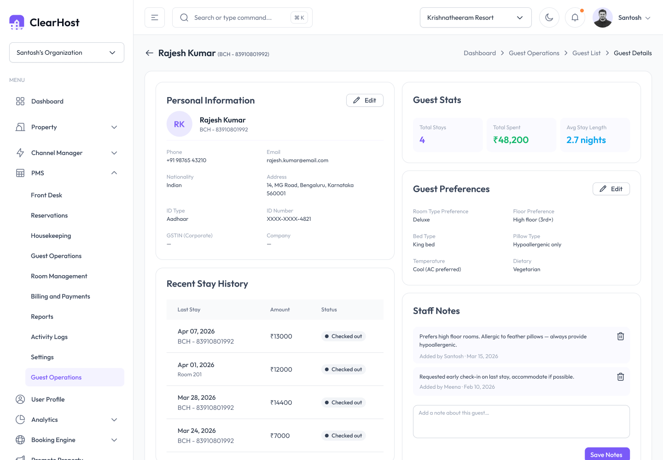This screenshot has height=460, width=663.
Task: Open the Santosh user menu chevron
Action: [648, 18]
